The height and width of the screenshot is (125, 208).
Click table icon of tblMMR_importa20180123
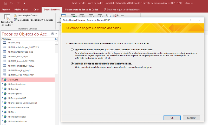coord(5,66)
